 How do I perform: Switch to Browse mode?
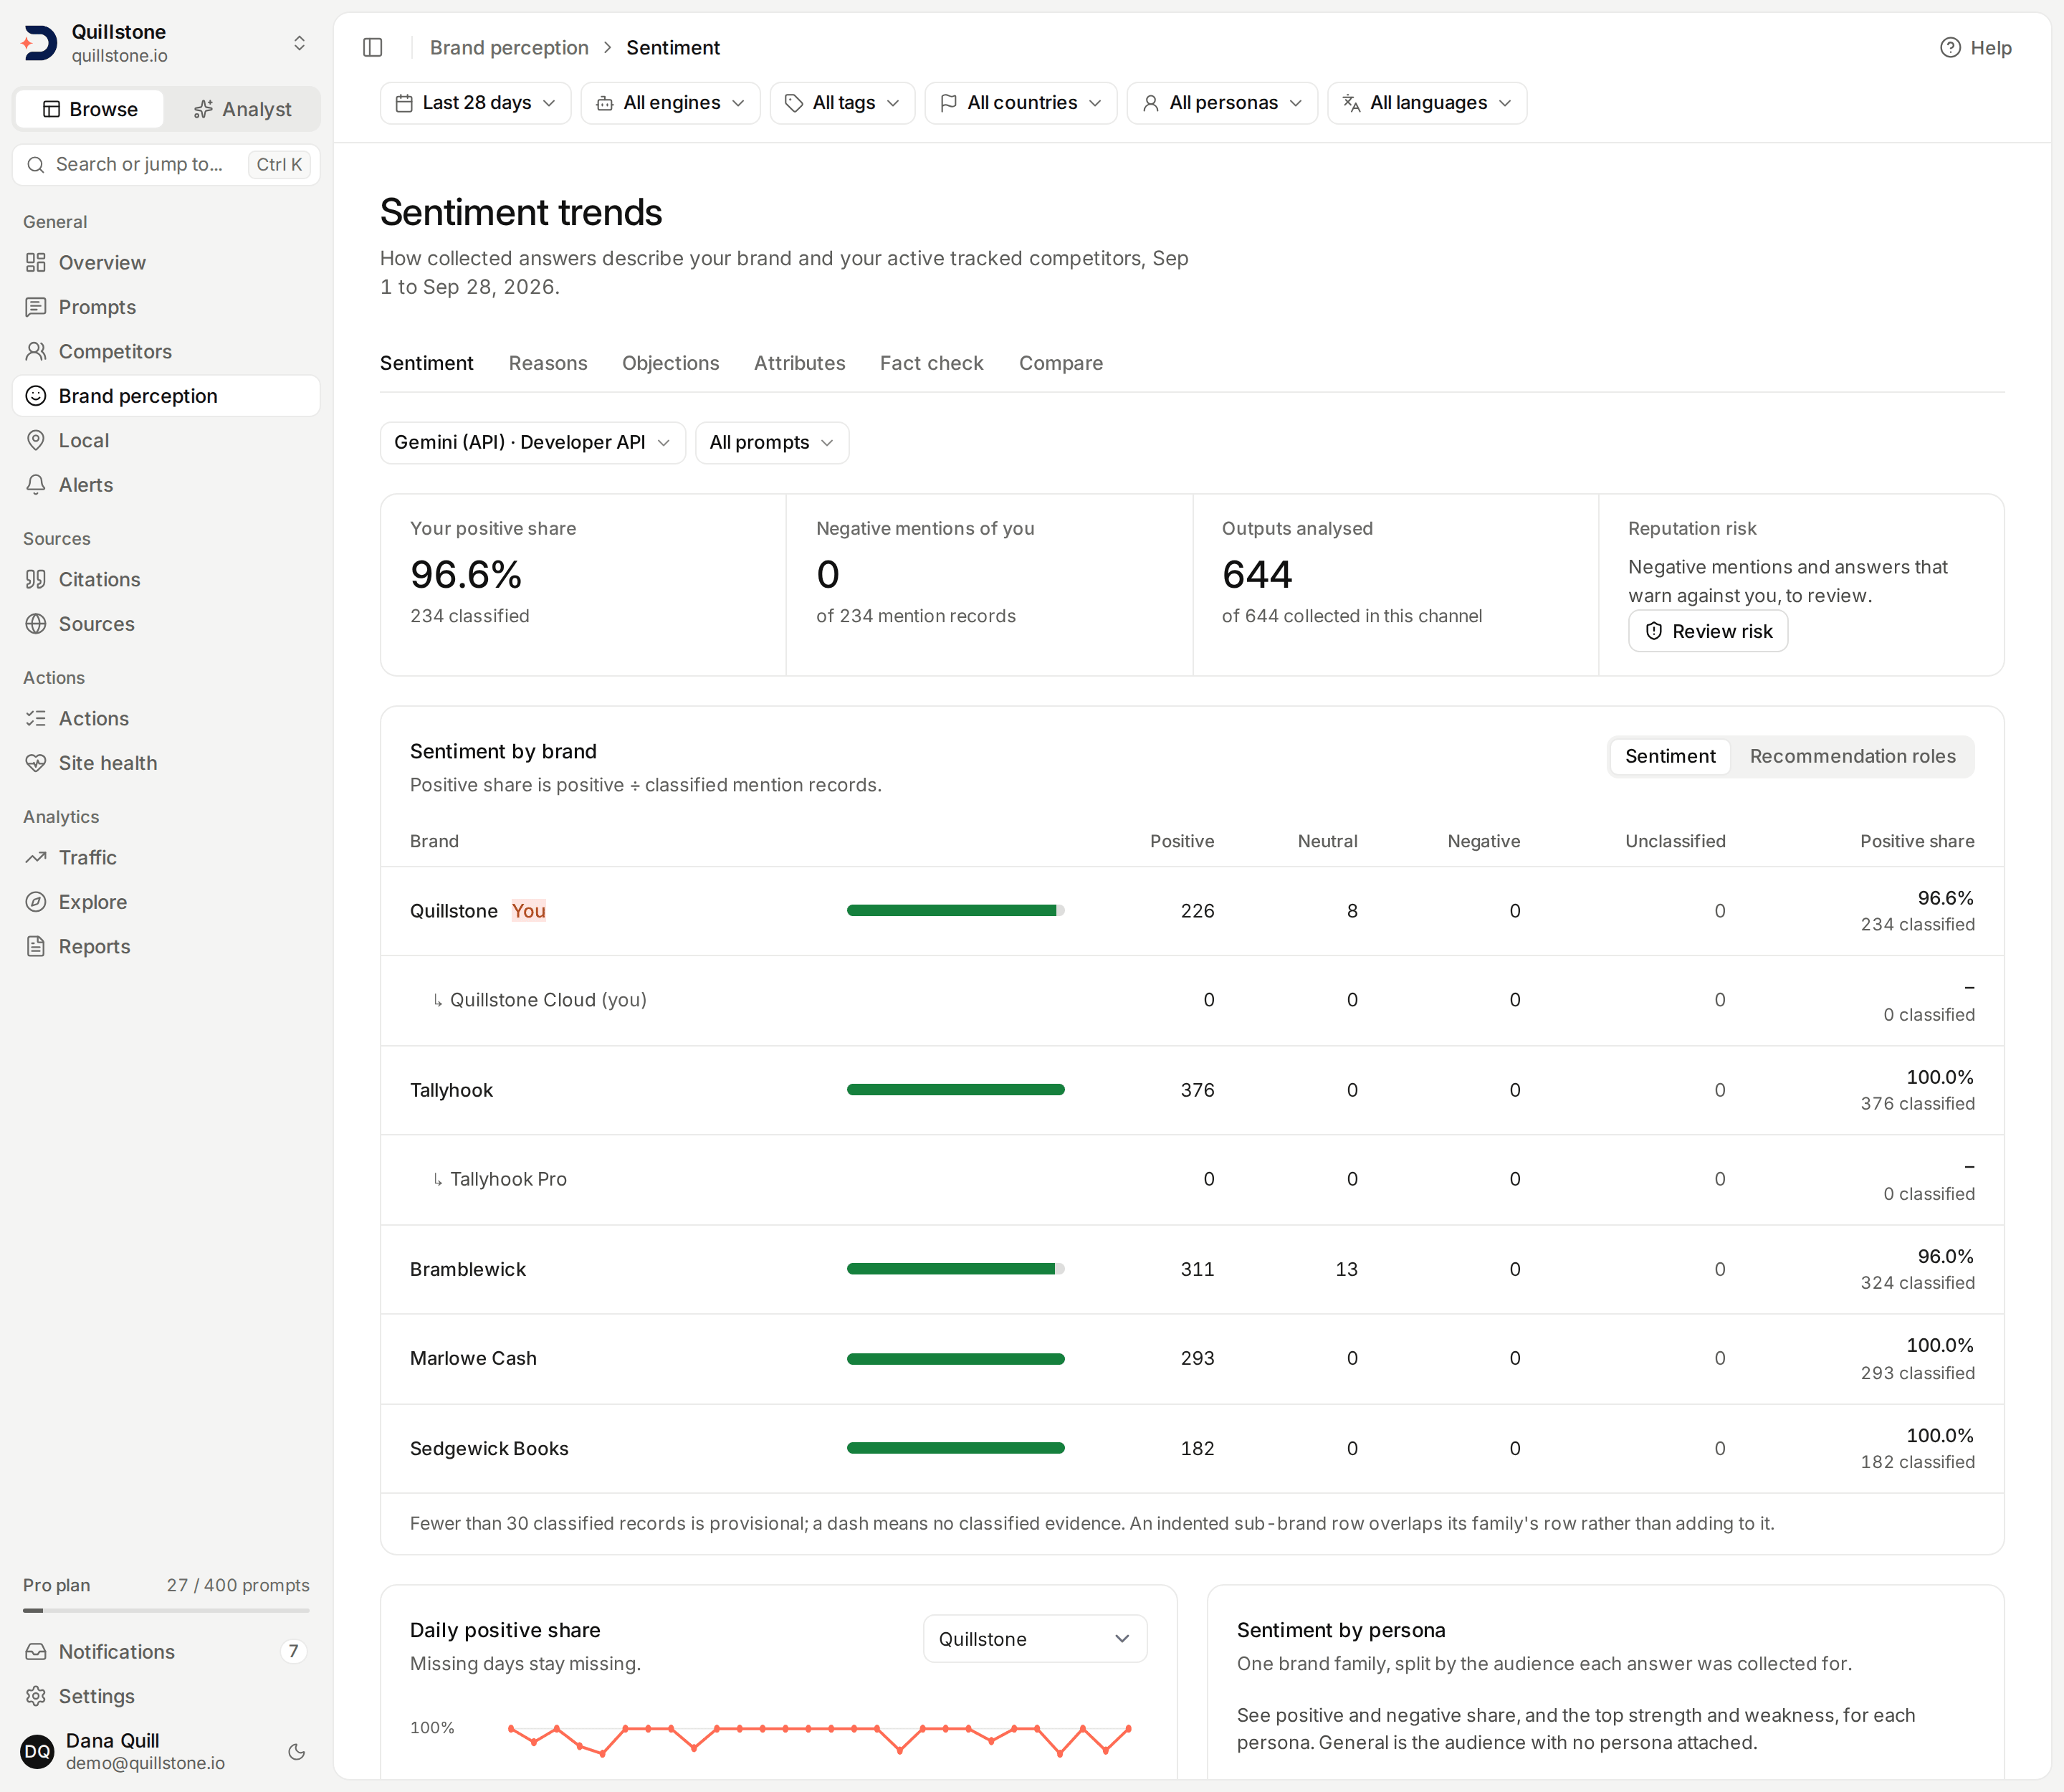(x=90, y=109)
